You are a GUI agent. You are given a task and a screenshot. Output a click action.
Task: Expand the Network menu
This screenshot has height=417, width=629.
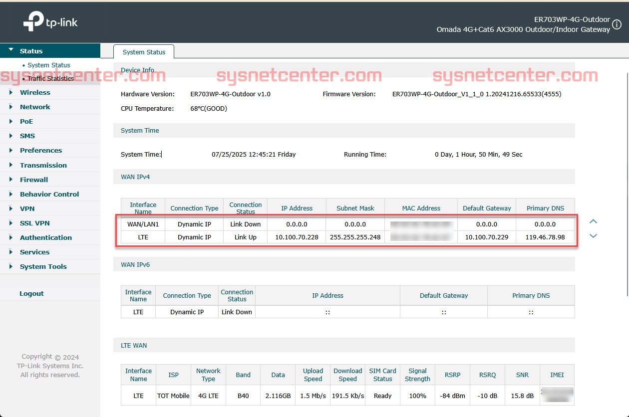[50, 107]
